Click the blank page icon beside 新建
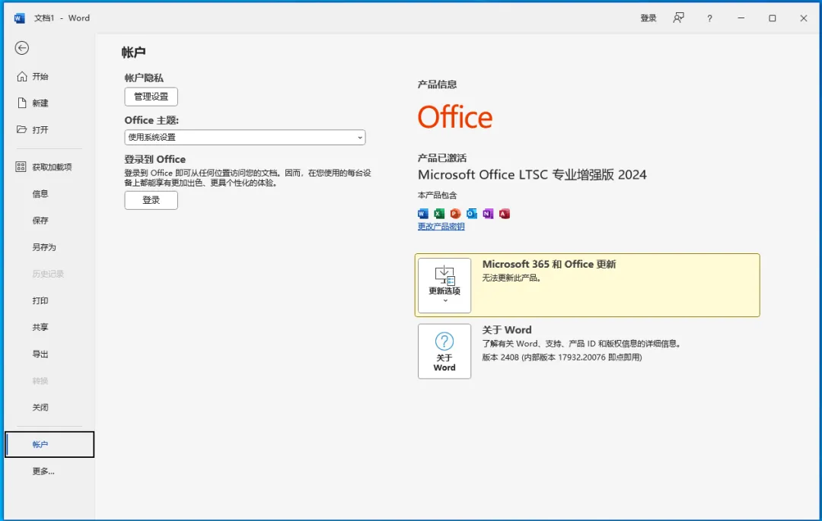The height and width of the screenshot is (521, 822). [x=21, y=103]
